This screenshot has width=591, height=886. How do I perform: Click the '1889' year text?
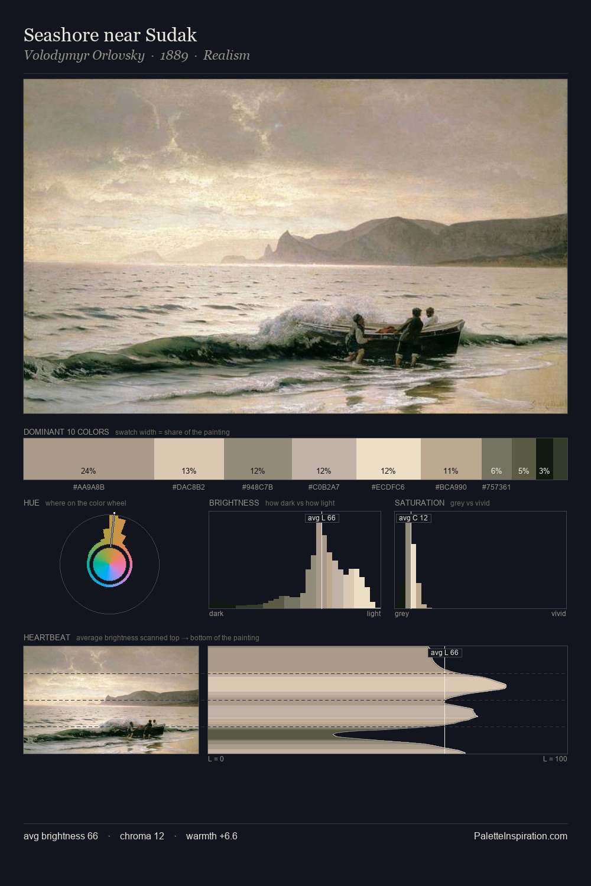click(174, 56)
